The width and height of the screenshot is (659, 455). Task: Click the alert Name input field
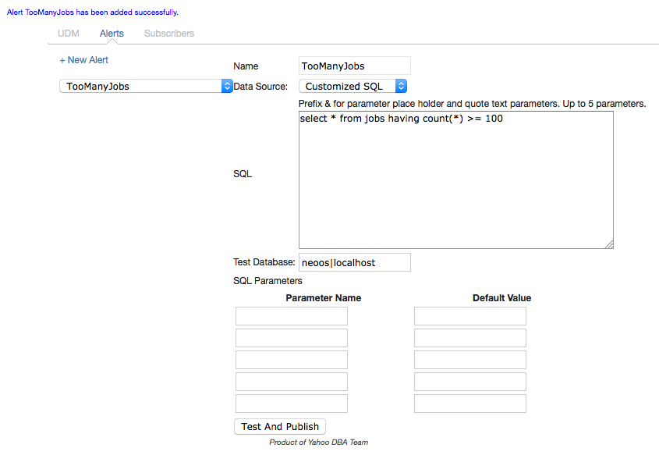click(x=355, y=66)
